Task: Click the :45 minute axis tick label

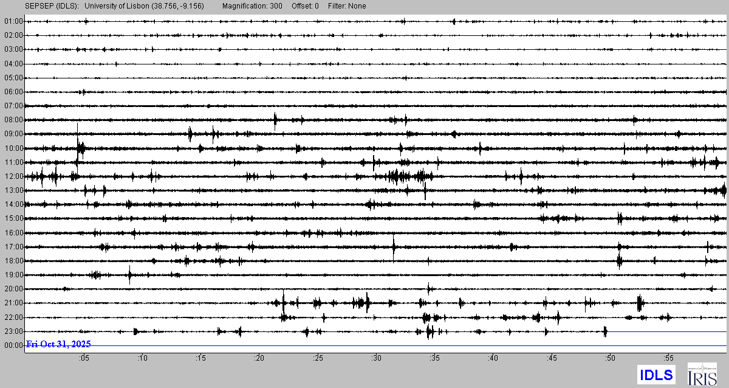Action: 552,358
